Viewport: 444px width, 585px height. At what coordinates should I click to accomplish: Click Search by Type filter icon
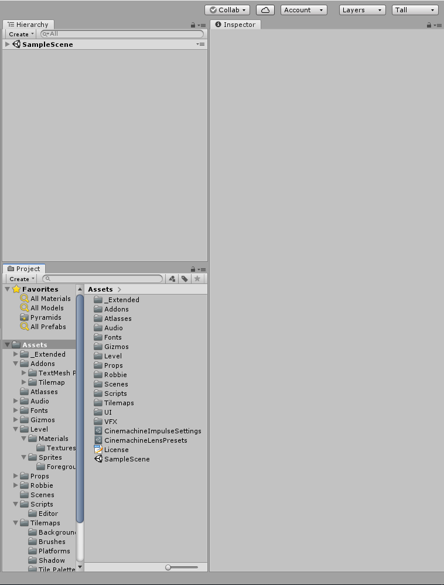coord(172,279)
